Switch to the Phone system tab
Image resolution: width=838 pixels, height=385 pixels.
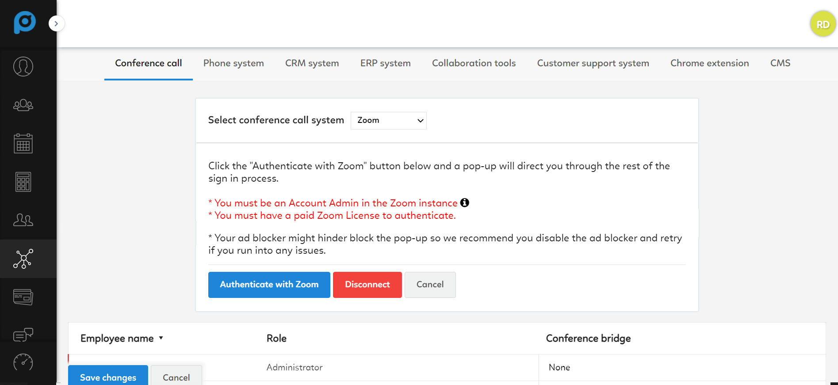(x=233, y=63)
